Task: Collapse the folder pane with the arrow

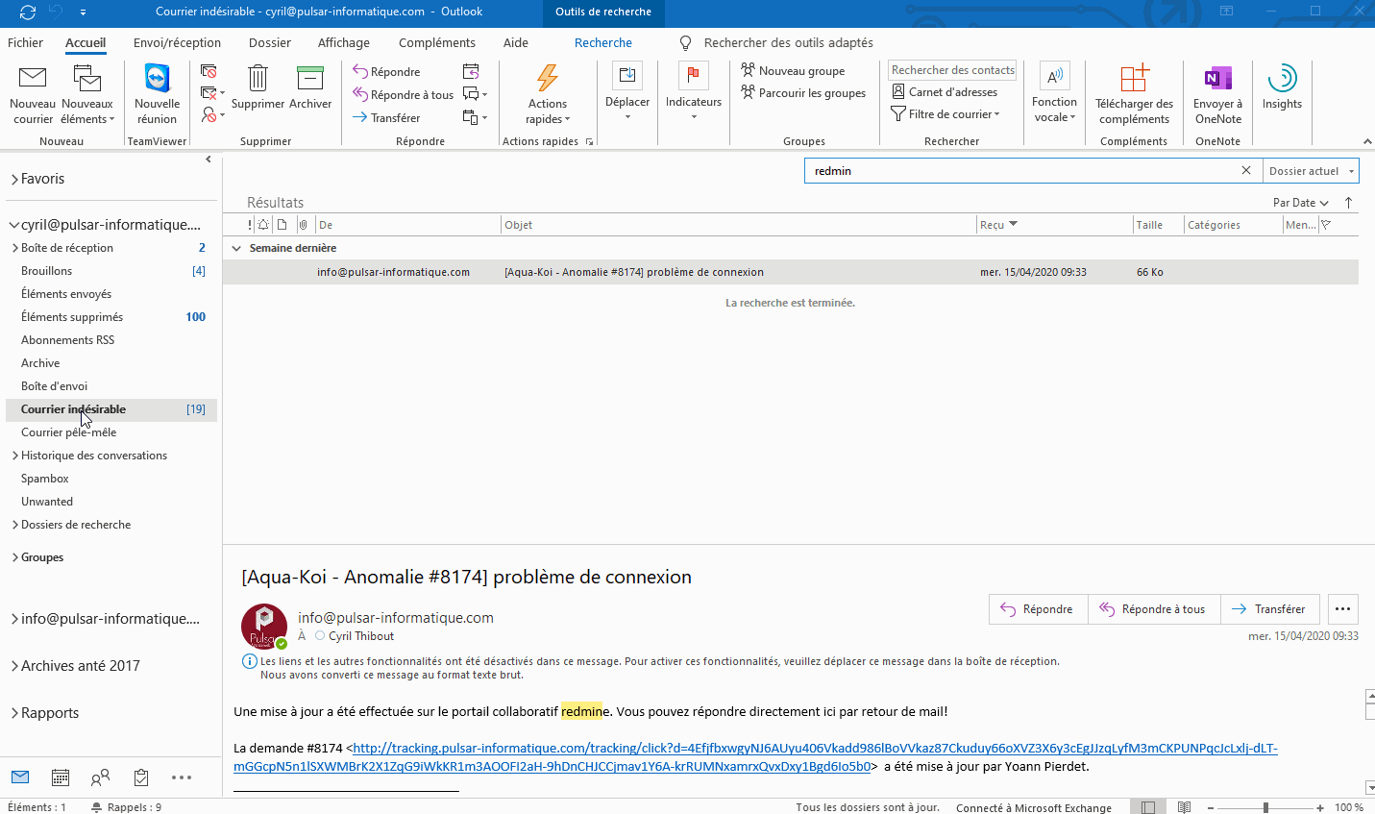Action: [209, 160]
